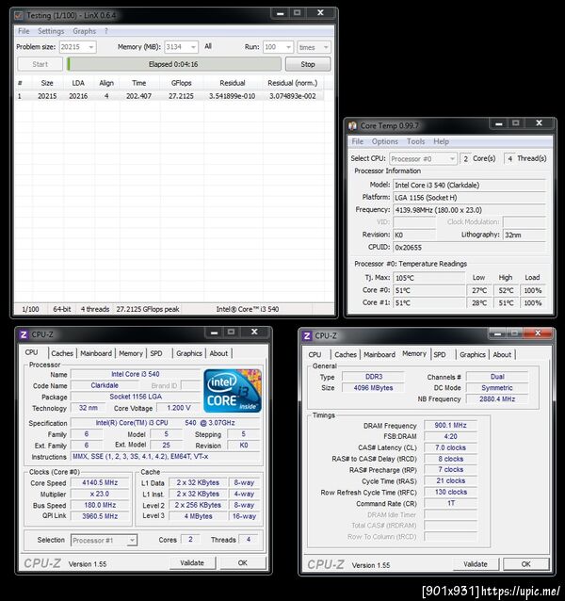This screenshot has height=601, width=565.
Task: Click the Core Voltage 1.200 V value
Action: [179, 408]
